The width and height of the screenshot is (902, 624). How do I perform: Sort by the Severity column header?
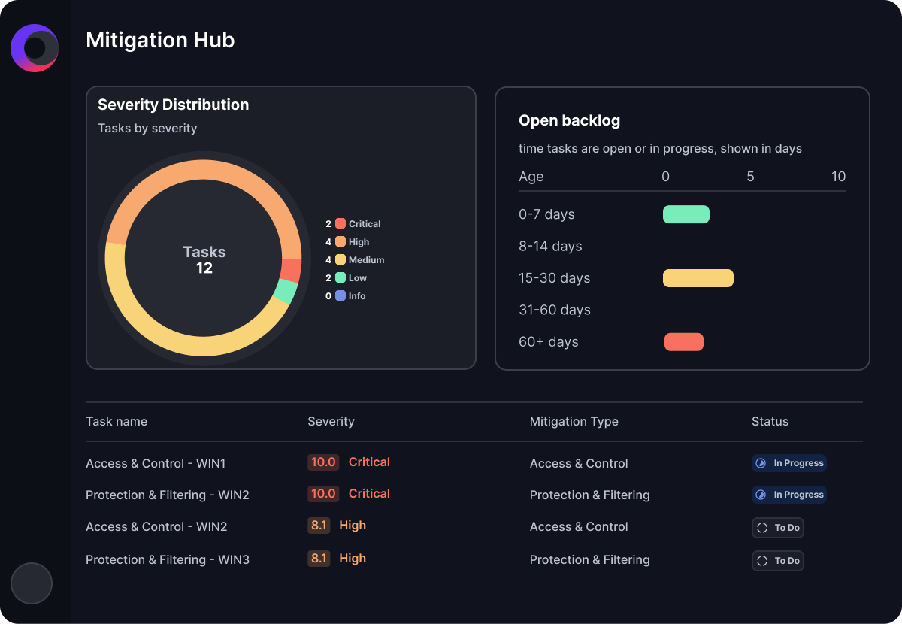(x=331, y=421)
